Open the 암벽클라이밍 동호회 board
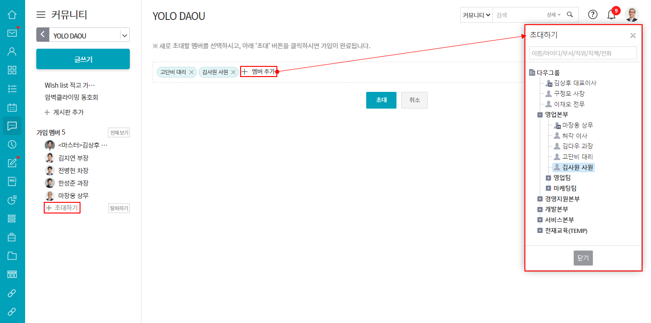The width and height of the screenshot is (651, 323). pyautogui.click(x=71, y=97)
